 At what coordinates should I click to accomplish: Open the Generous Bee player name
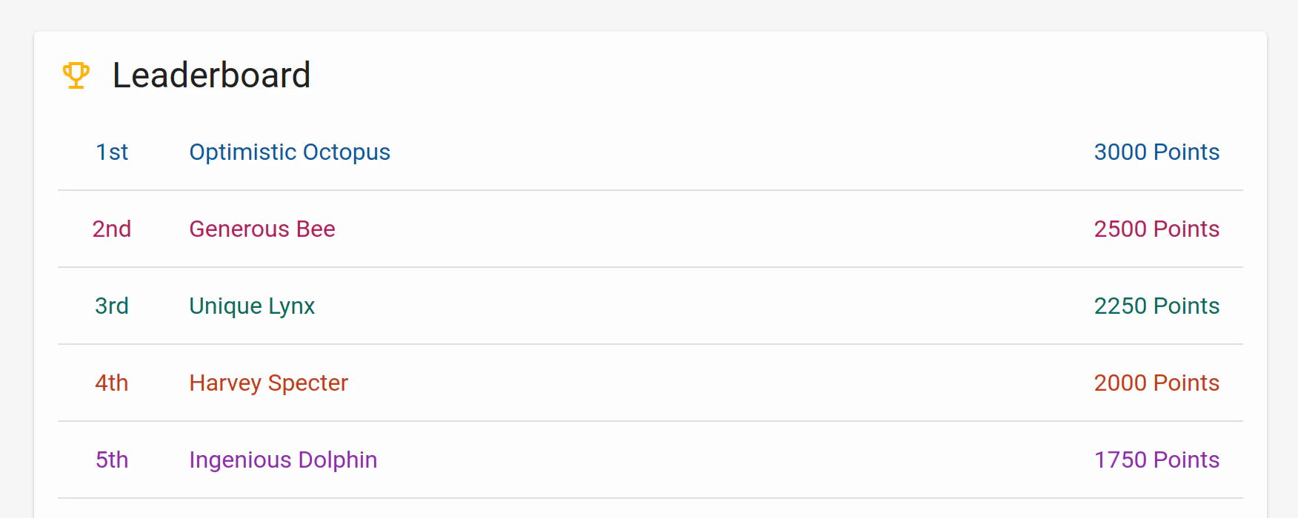point(262,229)
